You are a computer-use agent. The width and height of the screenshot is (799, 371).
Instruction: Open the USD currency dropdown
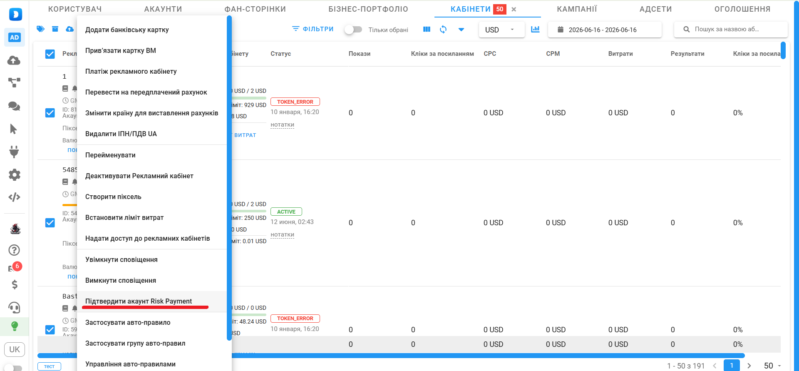pyautogui.click(x=501, y=30)
